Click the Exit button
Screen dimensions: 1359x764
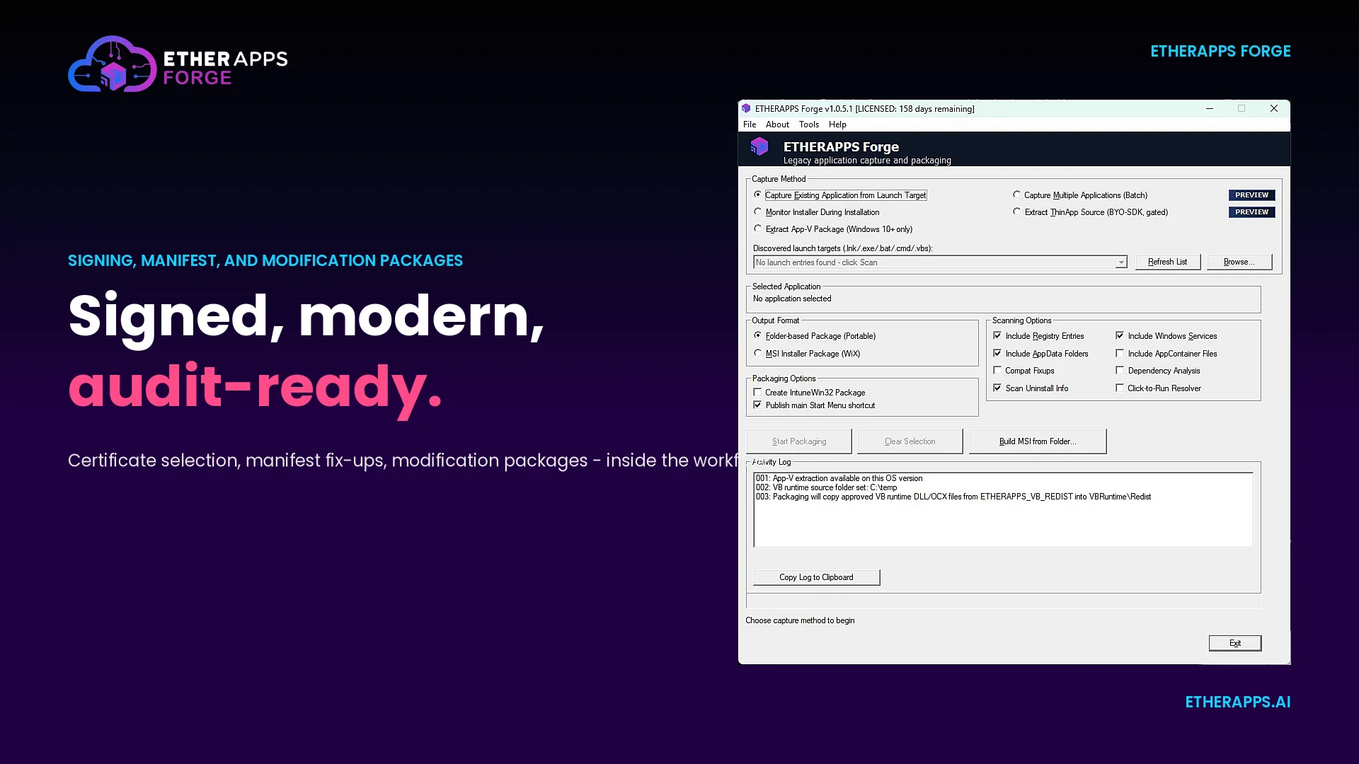(1235, 643)
